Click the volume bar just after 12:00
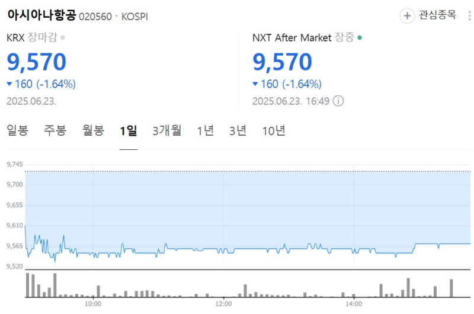 [245, 291]
